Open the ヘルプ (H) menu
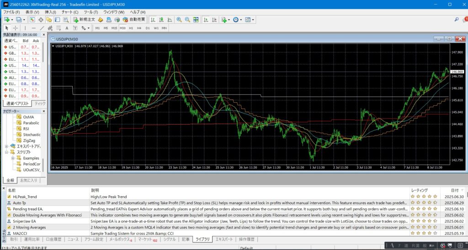468x250 pixels. click(138, 12)
